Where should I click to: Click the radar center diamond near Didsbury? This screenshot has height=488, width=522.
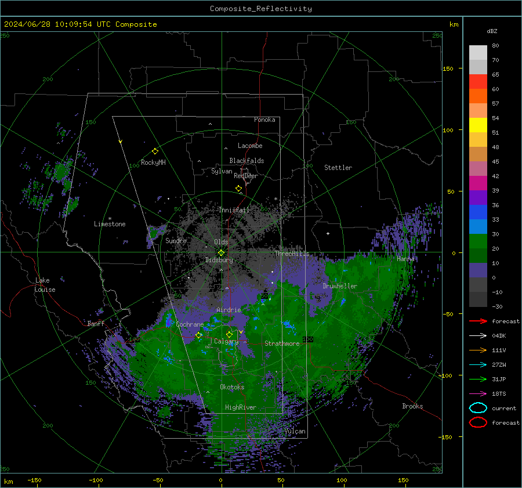(221, 253)
